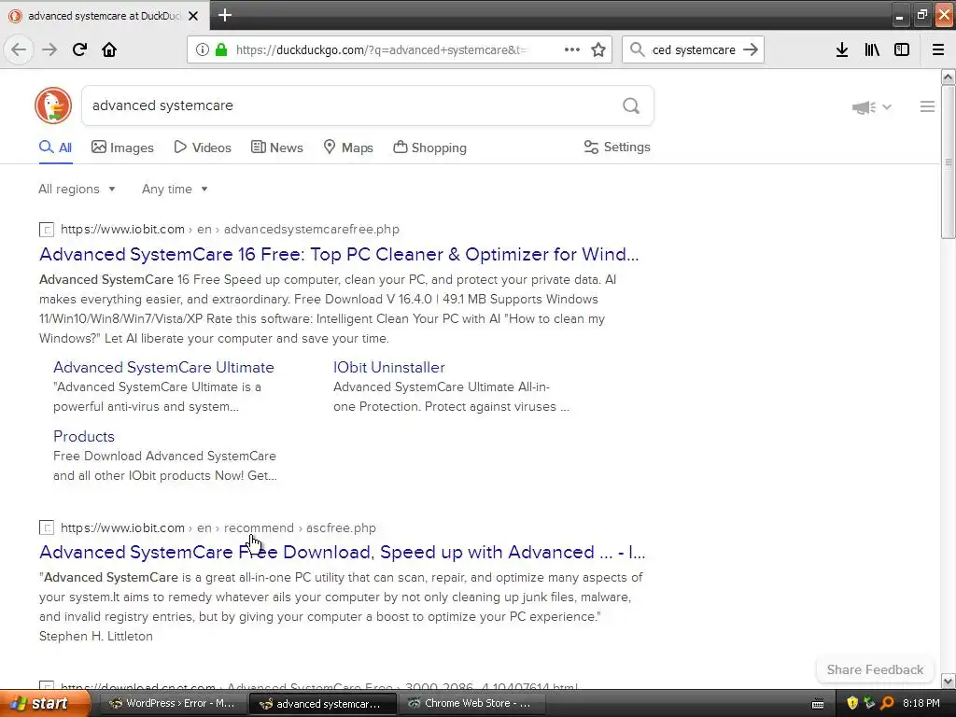Viewport: 956px width, 717px height.
Task: Click the browser toolbar search box
Action: 693,50
